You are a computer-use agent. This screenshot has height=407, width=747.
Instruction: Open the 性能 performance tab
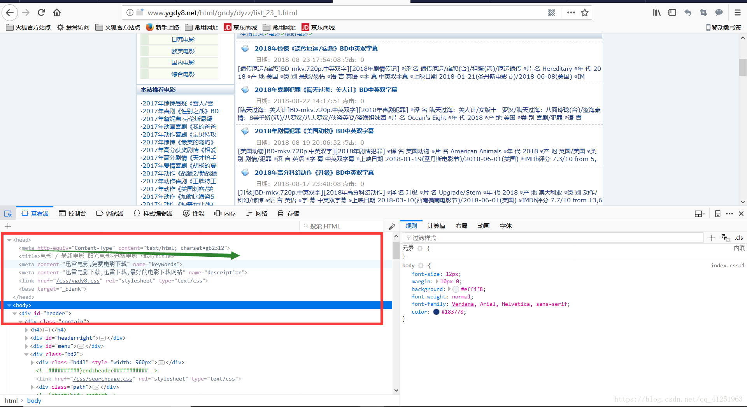pyautogui.click(x=194, y=214)
